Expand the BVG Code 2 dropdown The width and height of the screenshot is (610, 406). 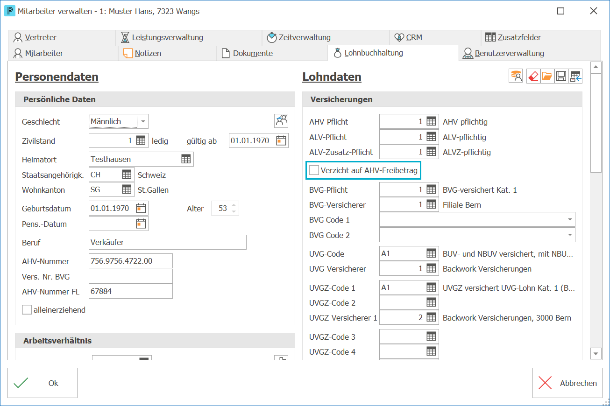point(570,235)
